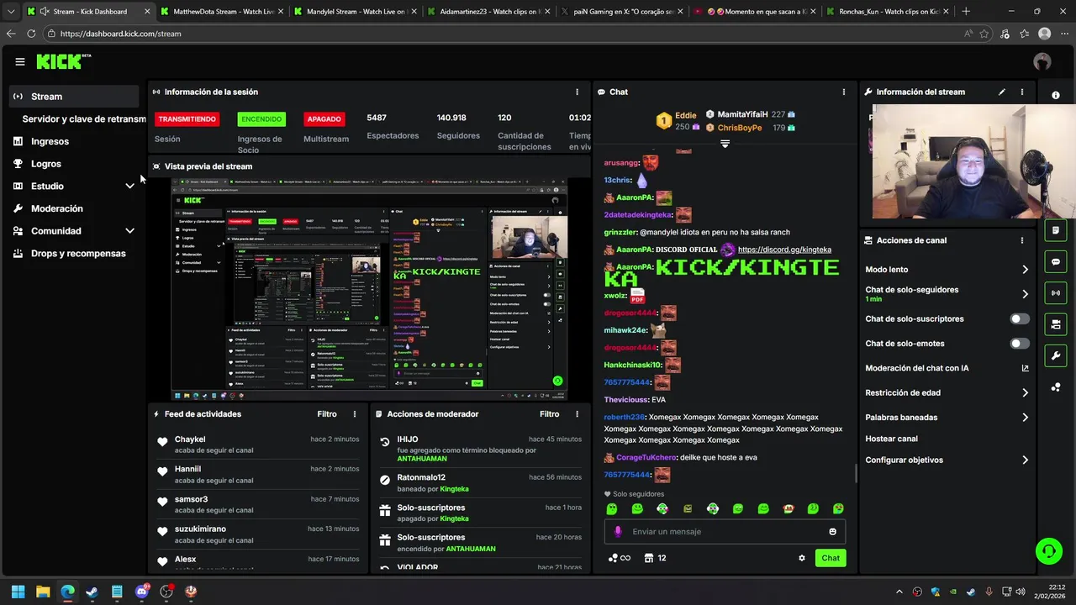This screenshot has height=605, width=1076.
Task: Open Filtro in Feed de actividades
Action: pyautogui.click(x=327, y=414)
